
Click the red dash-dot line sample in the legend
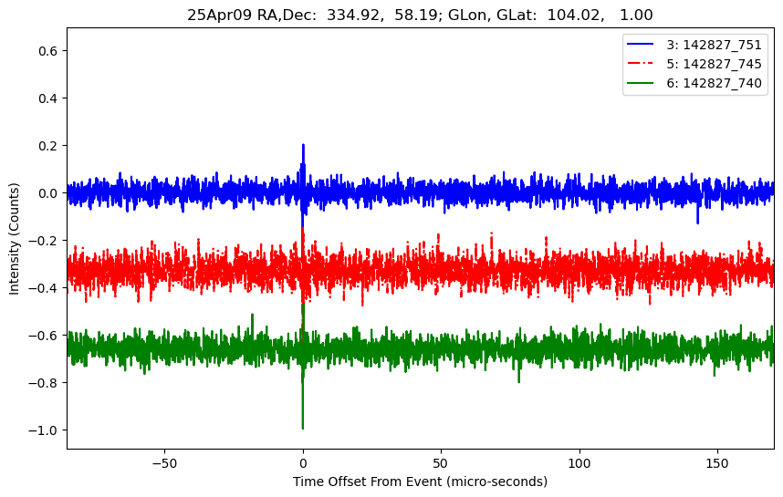pos(641,63)
